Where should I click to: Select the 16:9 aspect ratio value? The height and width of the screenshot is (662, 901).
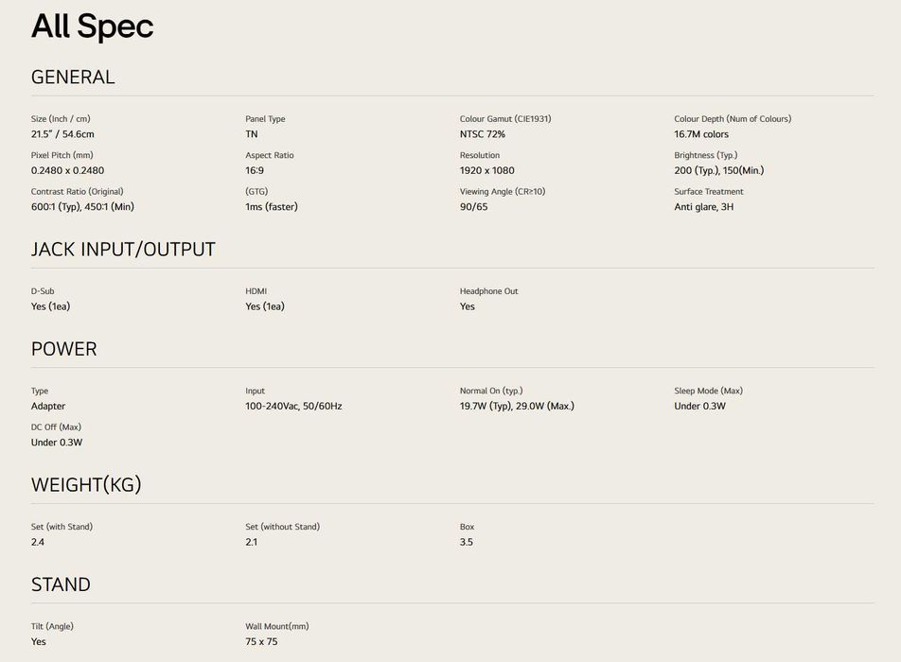[x=255, y=170]
